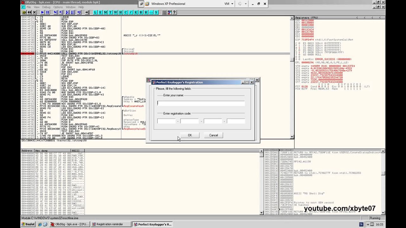Click the pin icon beside Windows XP Professional
Image resolution: width=406 pixels, height=228 pixels.
pos(141,4)
